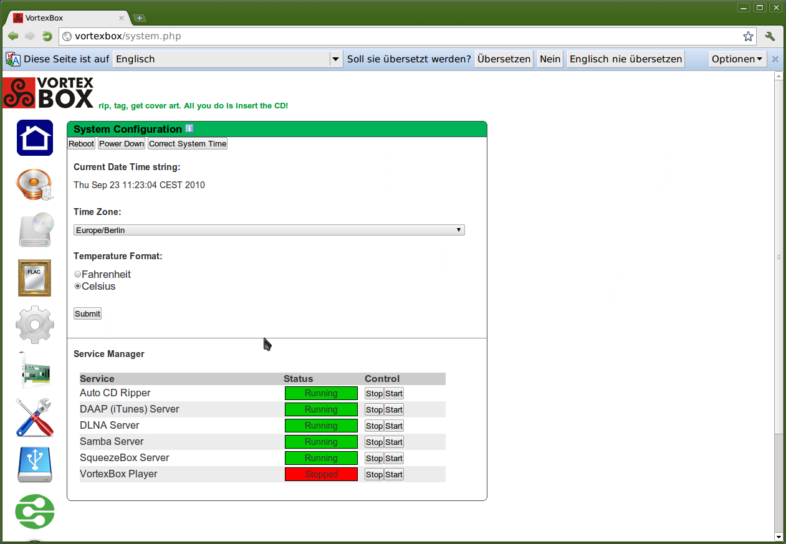Open the Europe/Berlin time zone dropdown
This screenshot has width=786, height=544.
(x=269, y=230)
